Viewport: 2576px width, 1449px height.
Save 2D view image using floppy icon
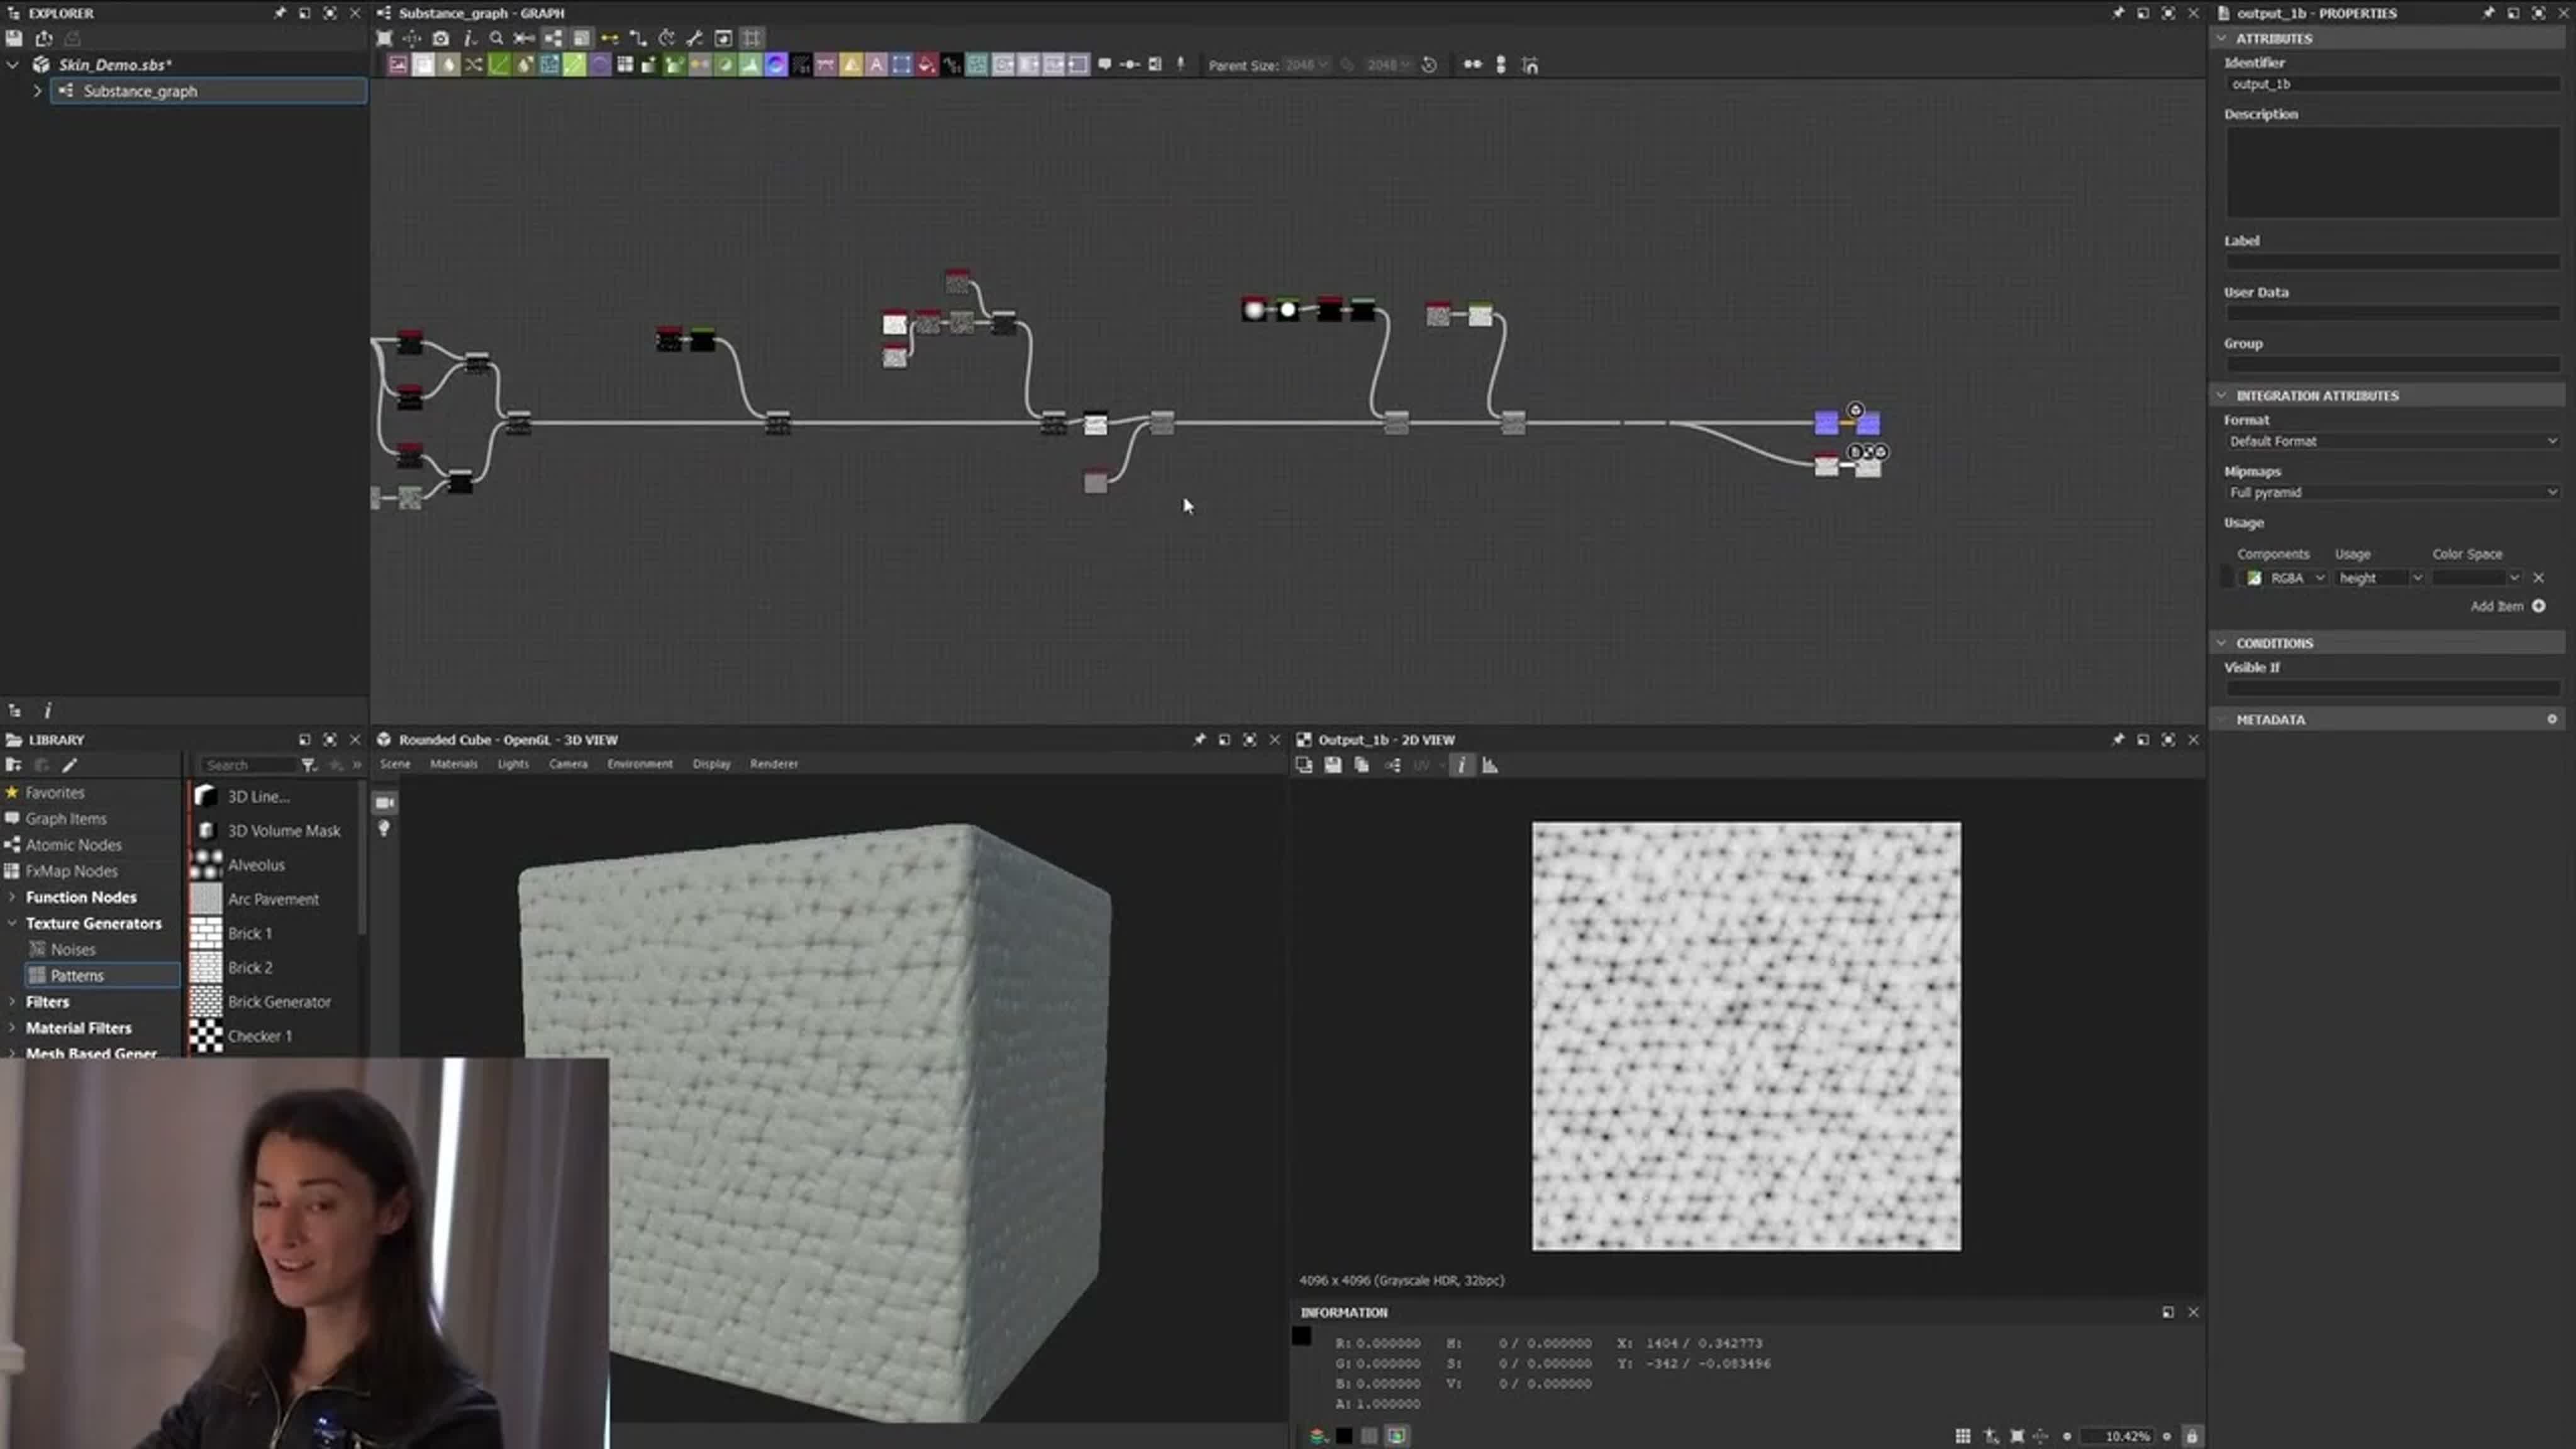(1333, 765)
